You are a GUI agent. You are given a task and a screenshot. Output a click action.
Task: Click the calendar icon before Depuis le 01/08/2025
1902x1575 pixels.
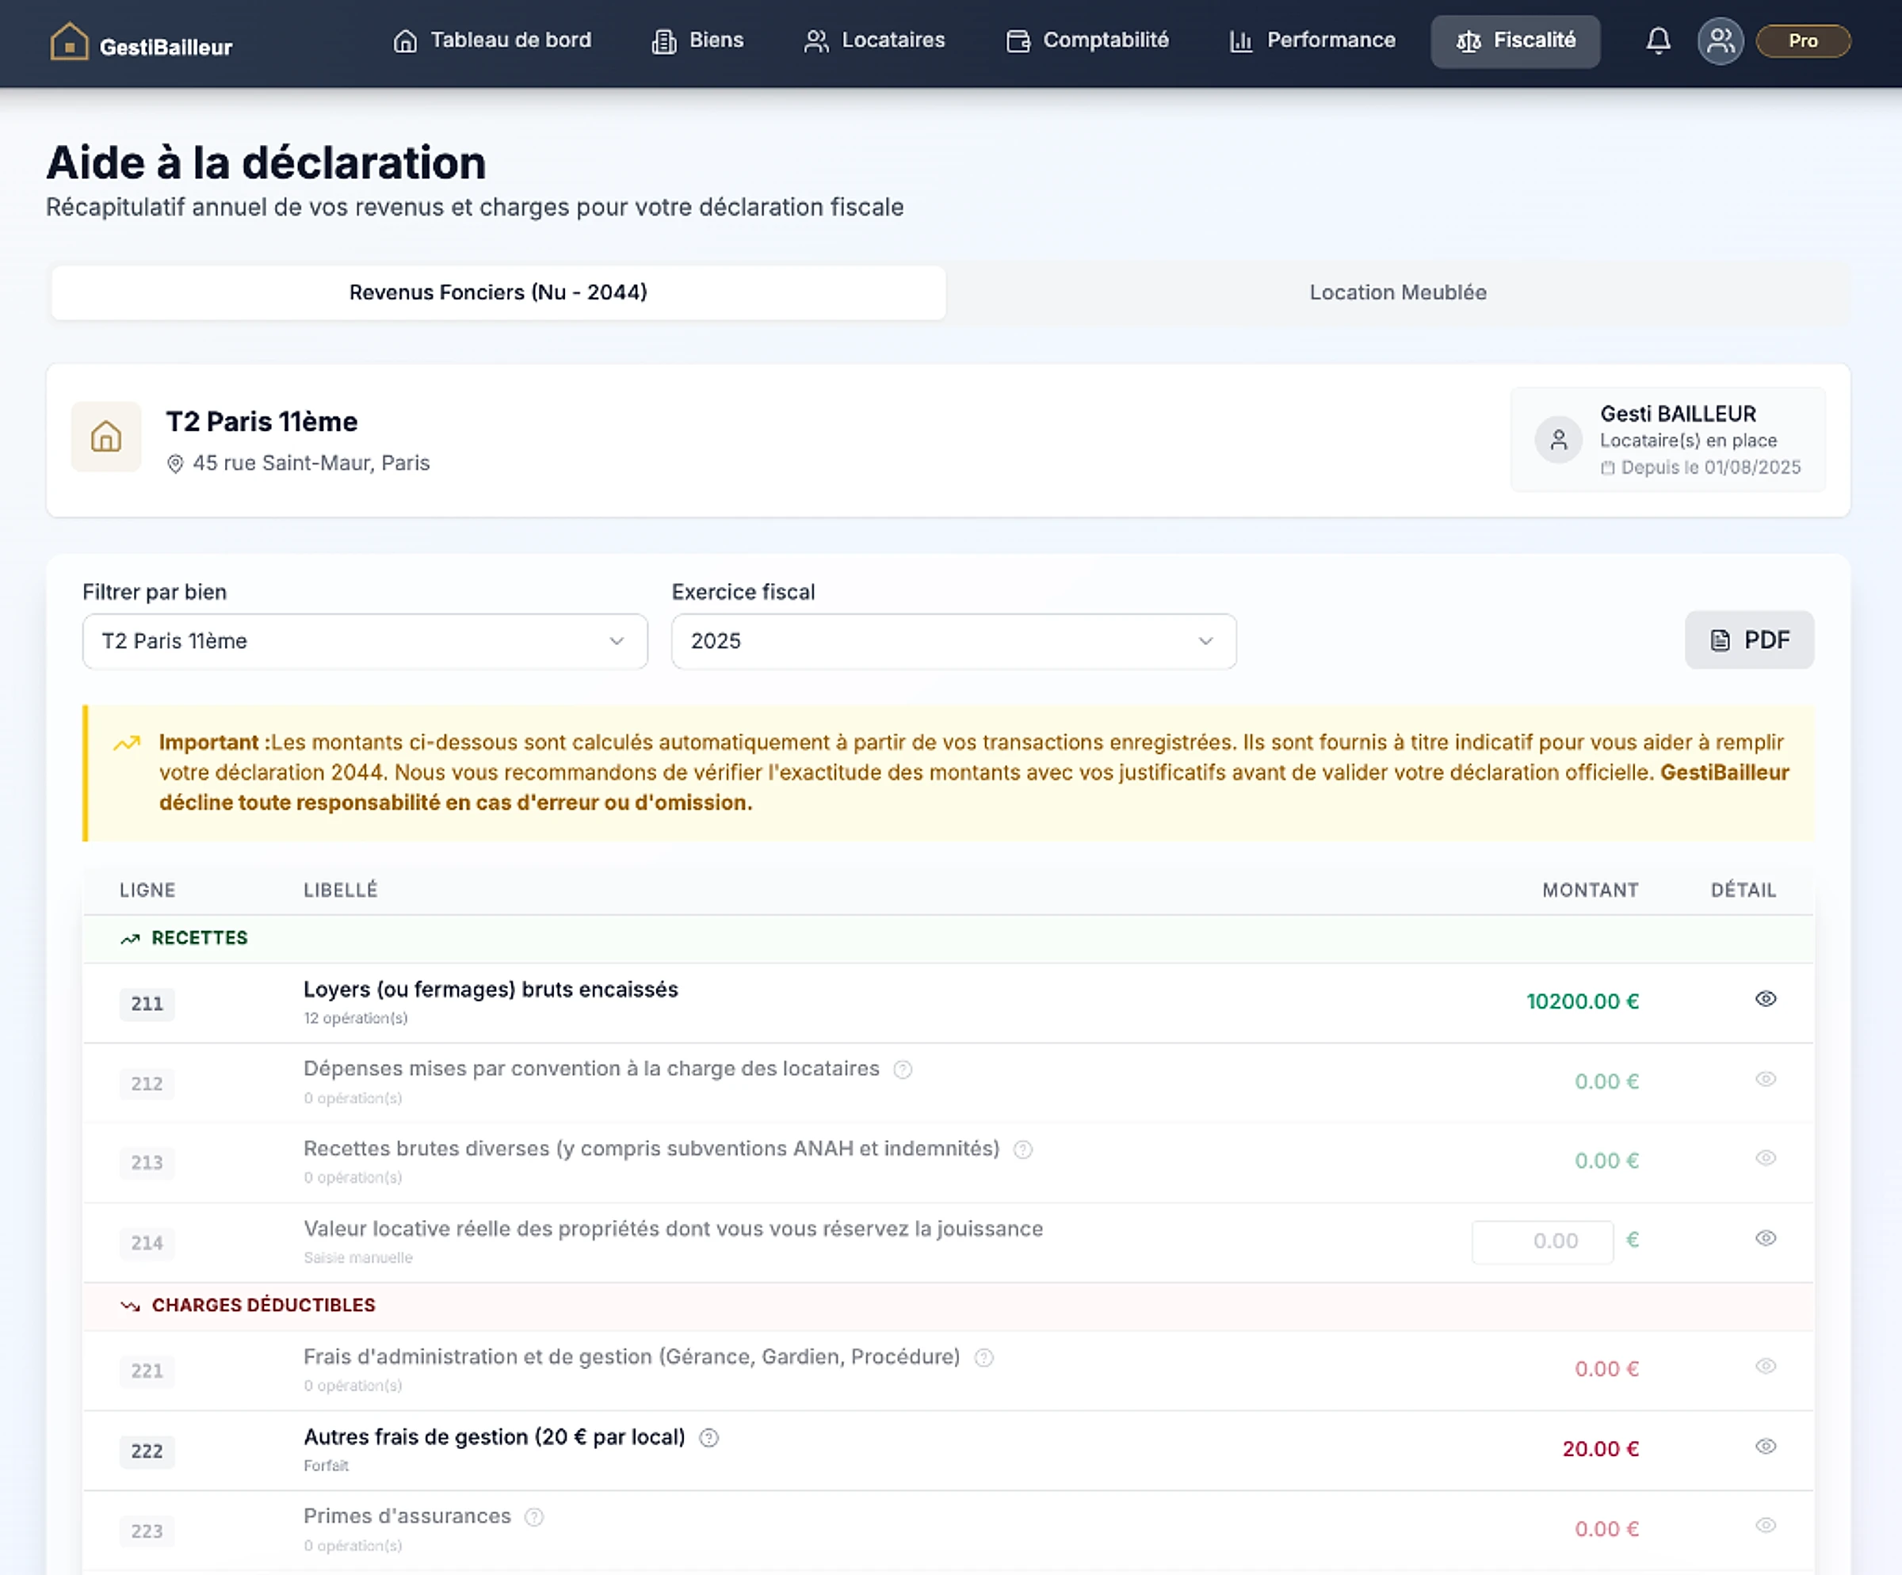tap(1606, 468)
